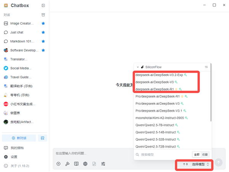Unstar the Just chat conversation
Screen dimensions: 229x172
43,32
